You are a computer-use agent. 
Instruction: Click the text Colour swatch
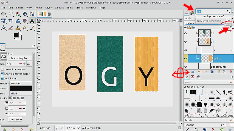21,88
